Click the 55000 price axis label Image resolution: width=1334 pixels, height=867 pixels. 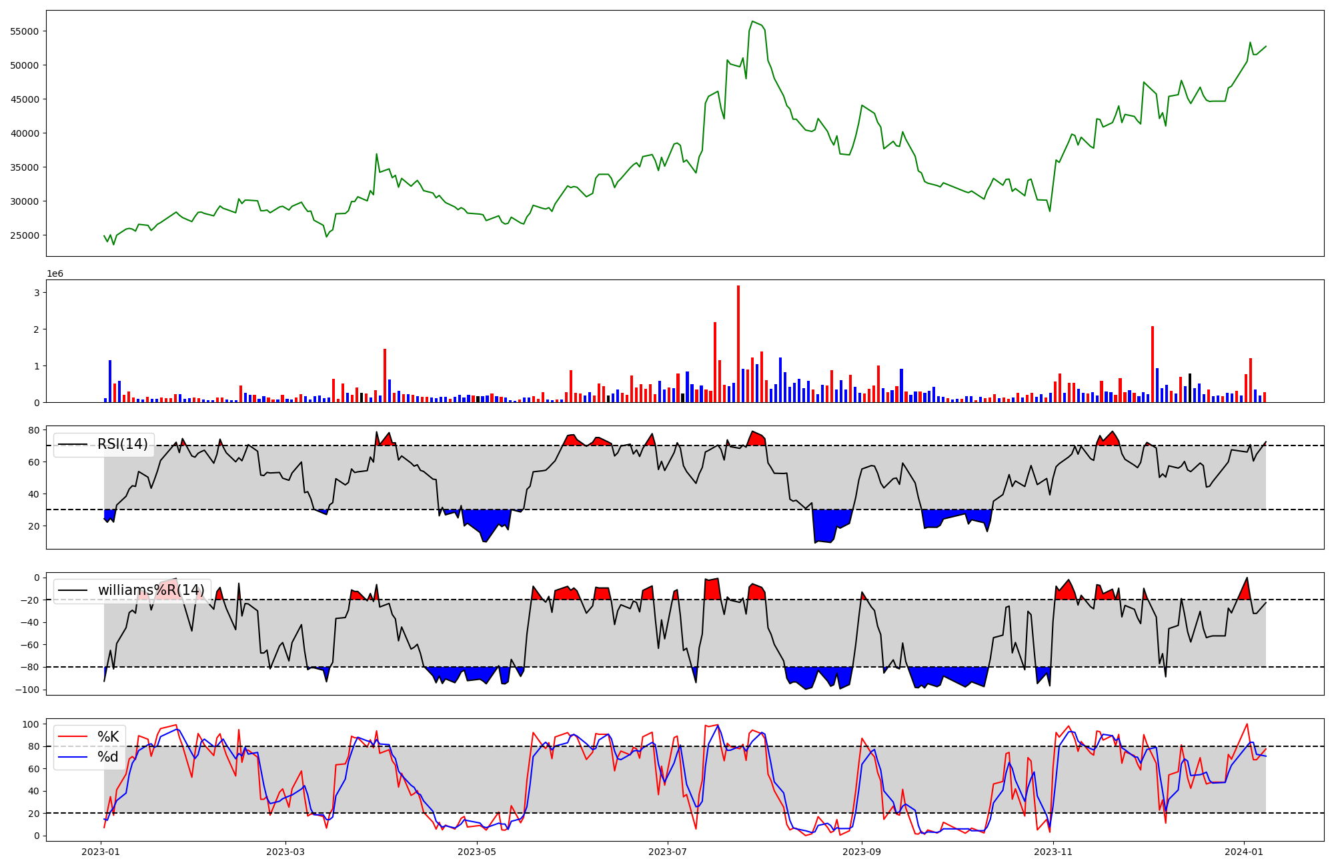coord(24,31)
